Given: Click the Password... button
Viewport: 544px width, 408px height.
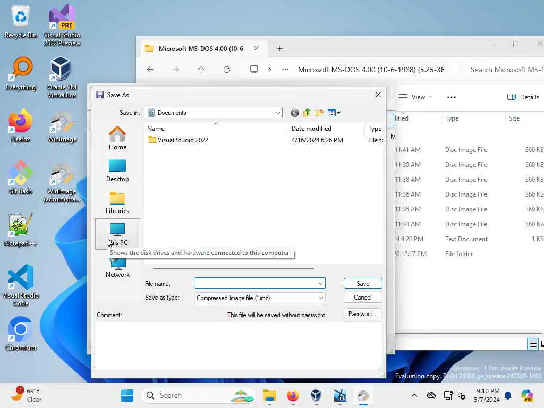Looking at the screenshot, I should (363, 313).
